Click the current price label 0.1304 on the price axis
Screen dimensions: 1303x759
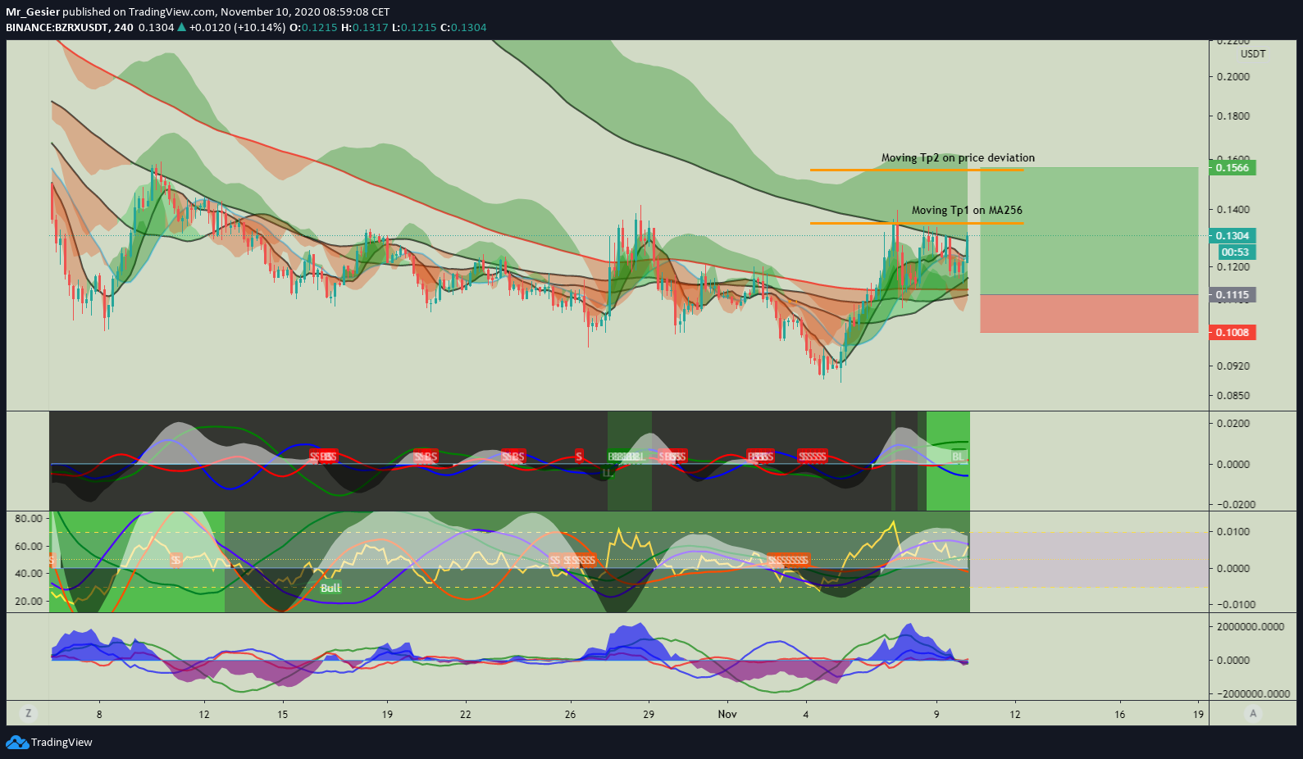coord(1232,236)
